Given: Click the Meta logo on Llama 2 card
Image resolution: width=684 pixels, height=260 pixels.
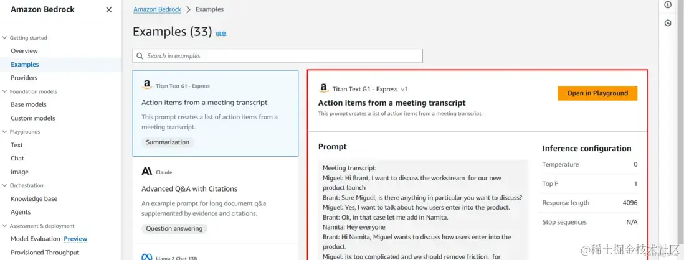Looking at the screenshot, I should 146,257.
